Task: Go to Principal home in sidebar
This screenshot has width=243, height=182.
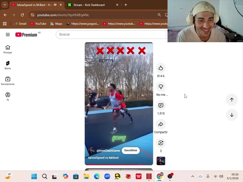Action: tap(8, 49)
